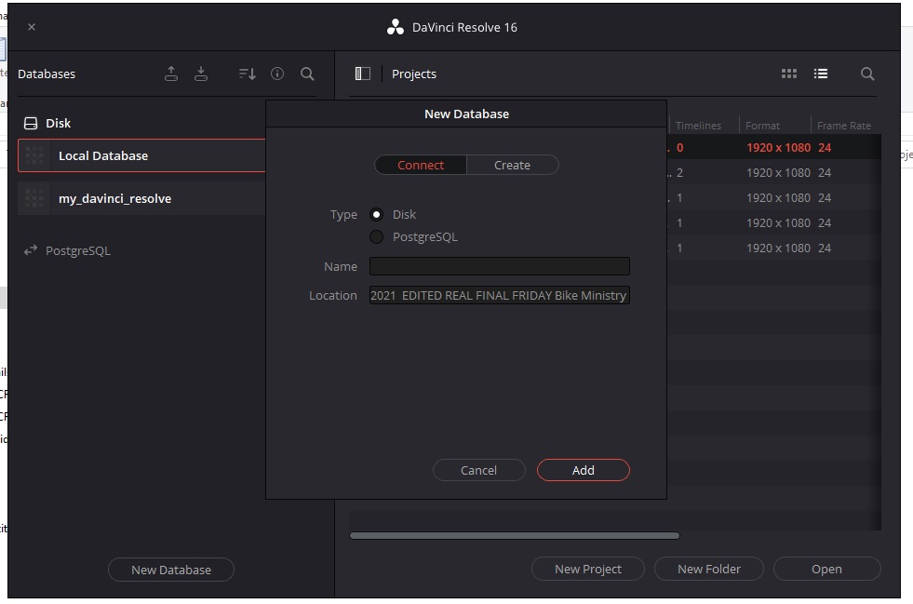This screenshot has width=913, height=604.
Task: Click the Name input field
Action: [500, 266]
